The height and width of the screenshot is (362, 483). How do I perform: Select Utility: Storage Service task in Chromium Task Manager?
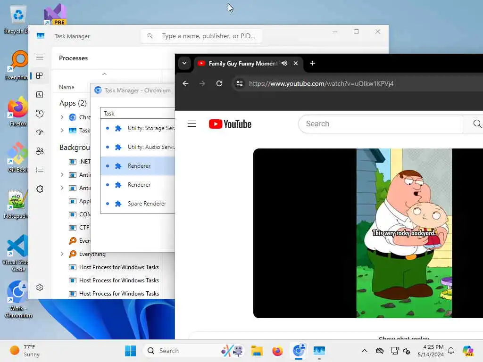(138, 128)
